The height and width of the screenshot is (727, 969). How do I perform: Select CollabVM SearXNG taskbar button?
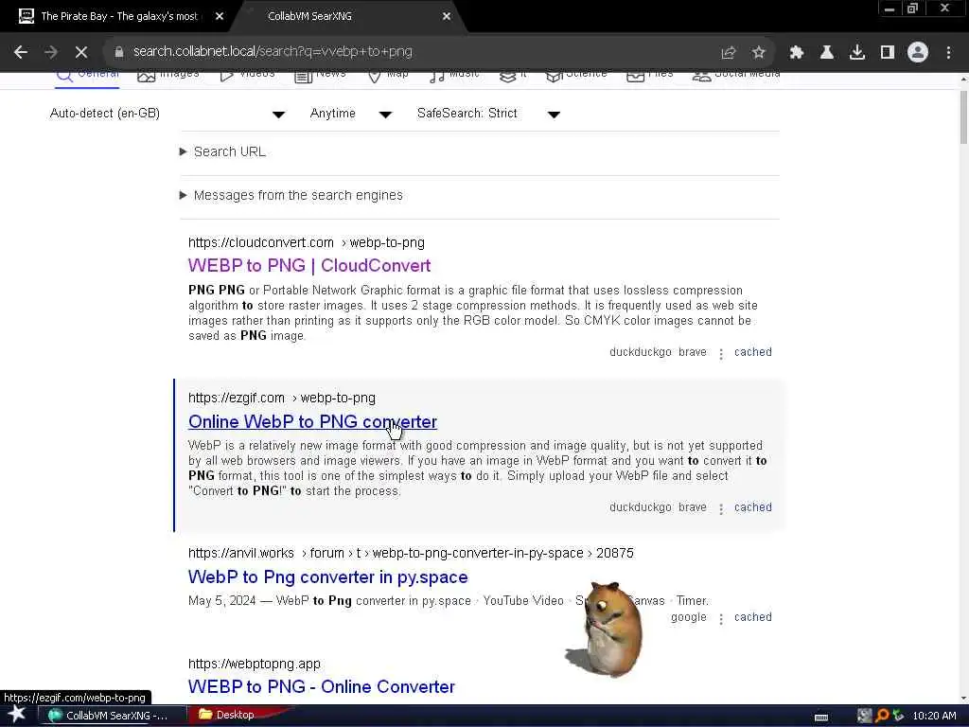click(x=113, y=716)
